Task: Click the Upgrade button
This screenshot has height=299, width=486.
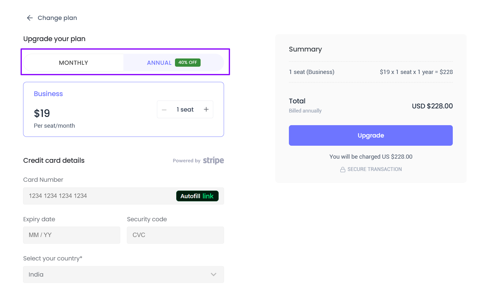Action: (x=371, y=135)
